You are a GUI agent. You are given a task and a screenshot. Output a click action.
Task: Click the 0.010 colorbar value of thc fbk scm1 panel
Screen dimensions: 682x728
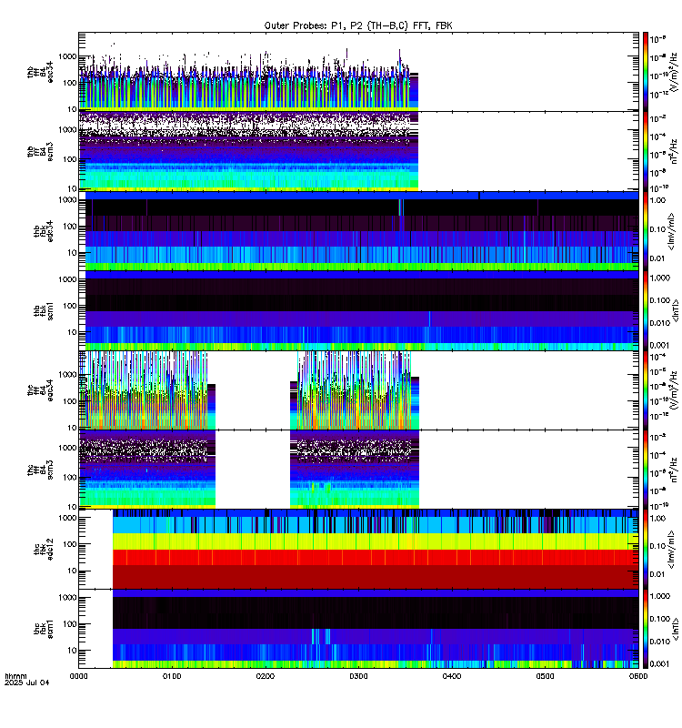pyautogui.click(x=660, y=642)
